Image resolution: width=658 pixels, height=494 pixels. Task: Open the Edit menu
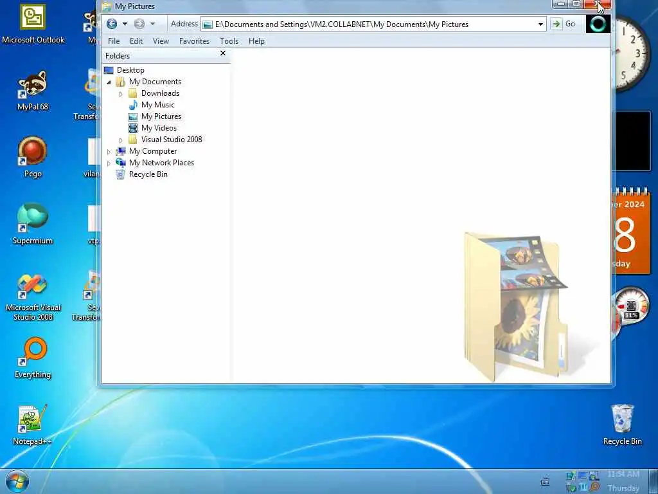[x=136, y=41]
